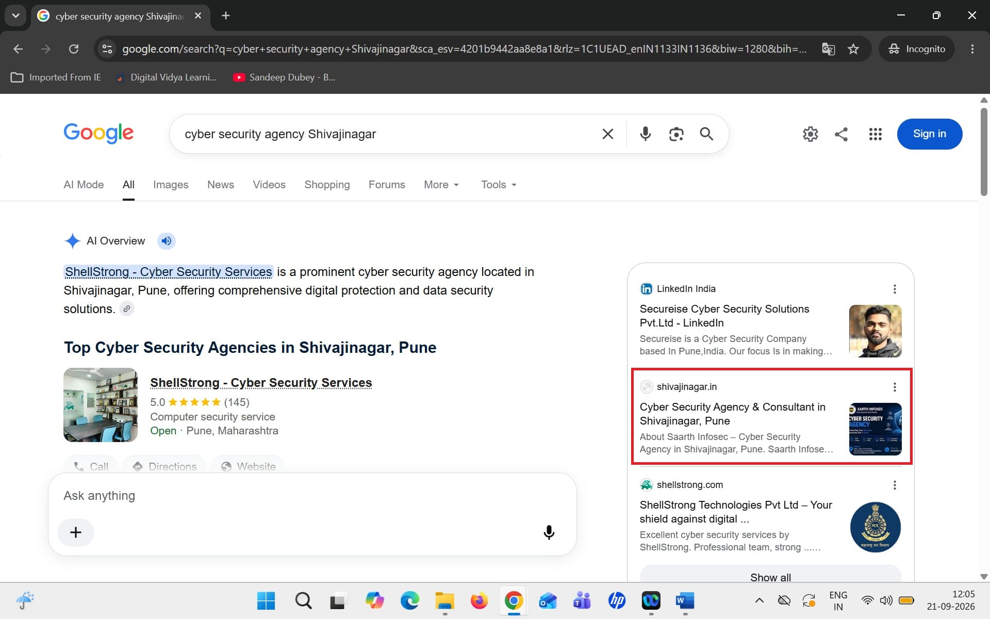The width and height of the screenshot is (990, 619).
Task: View site information icon in address bar
Action: pyautogui.click(x=107, y=49)
